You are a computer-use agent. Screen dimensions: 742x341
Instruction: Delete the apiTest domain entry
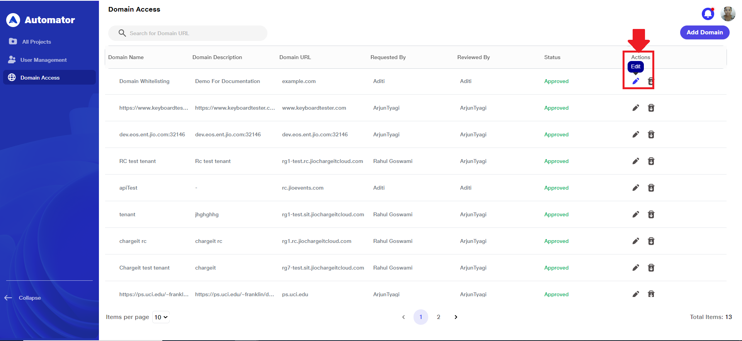coord(651,188)
